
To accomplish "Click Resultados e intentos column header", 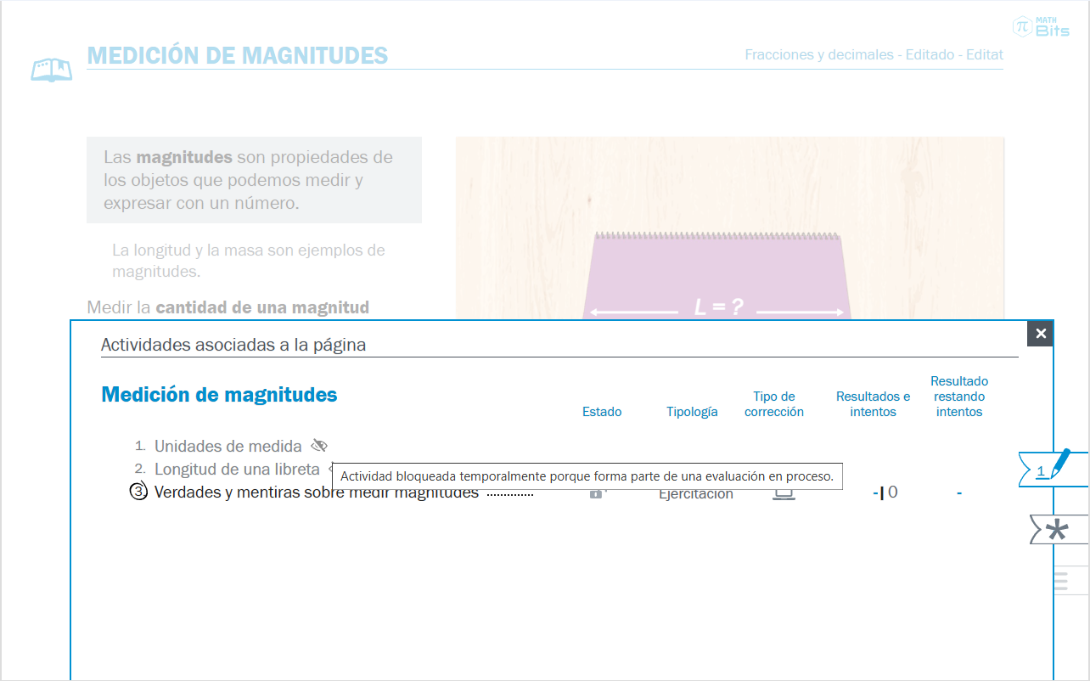I will (873, 404).
